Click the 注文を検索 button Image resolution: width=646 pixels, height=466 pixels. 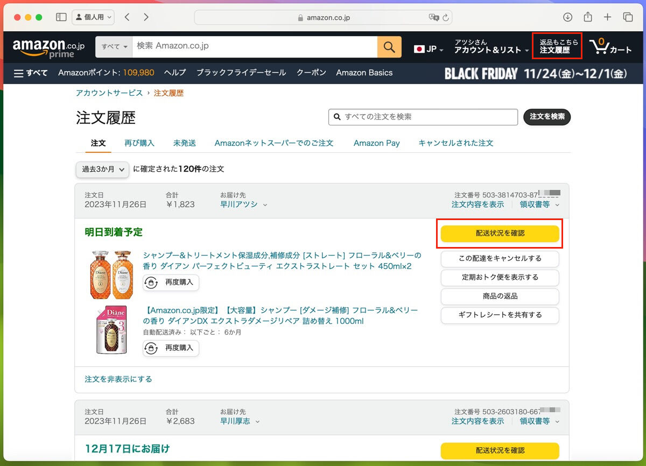click(x=547, y=117)
